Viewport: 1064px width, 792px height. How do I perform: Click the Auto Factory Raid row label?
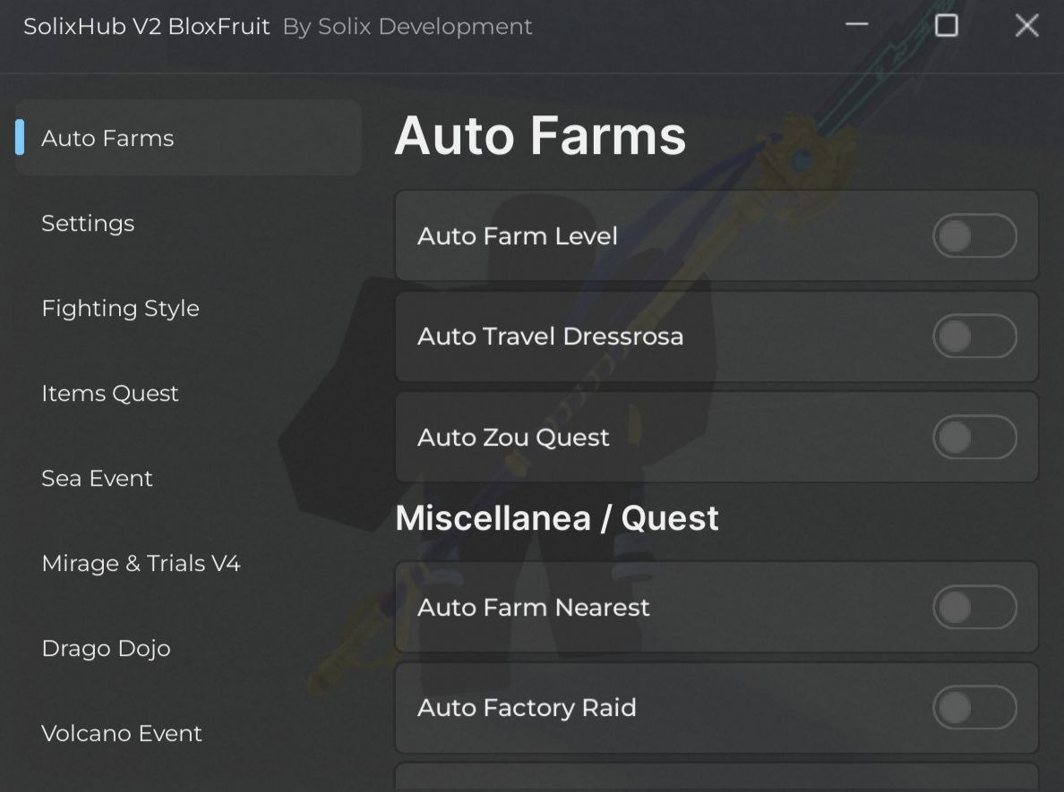click(527, 708)
